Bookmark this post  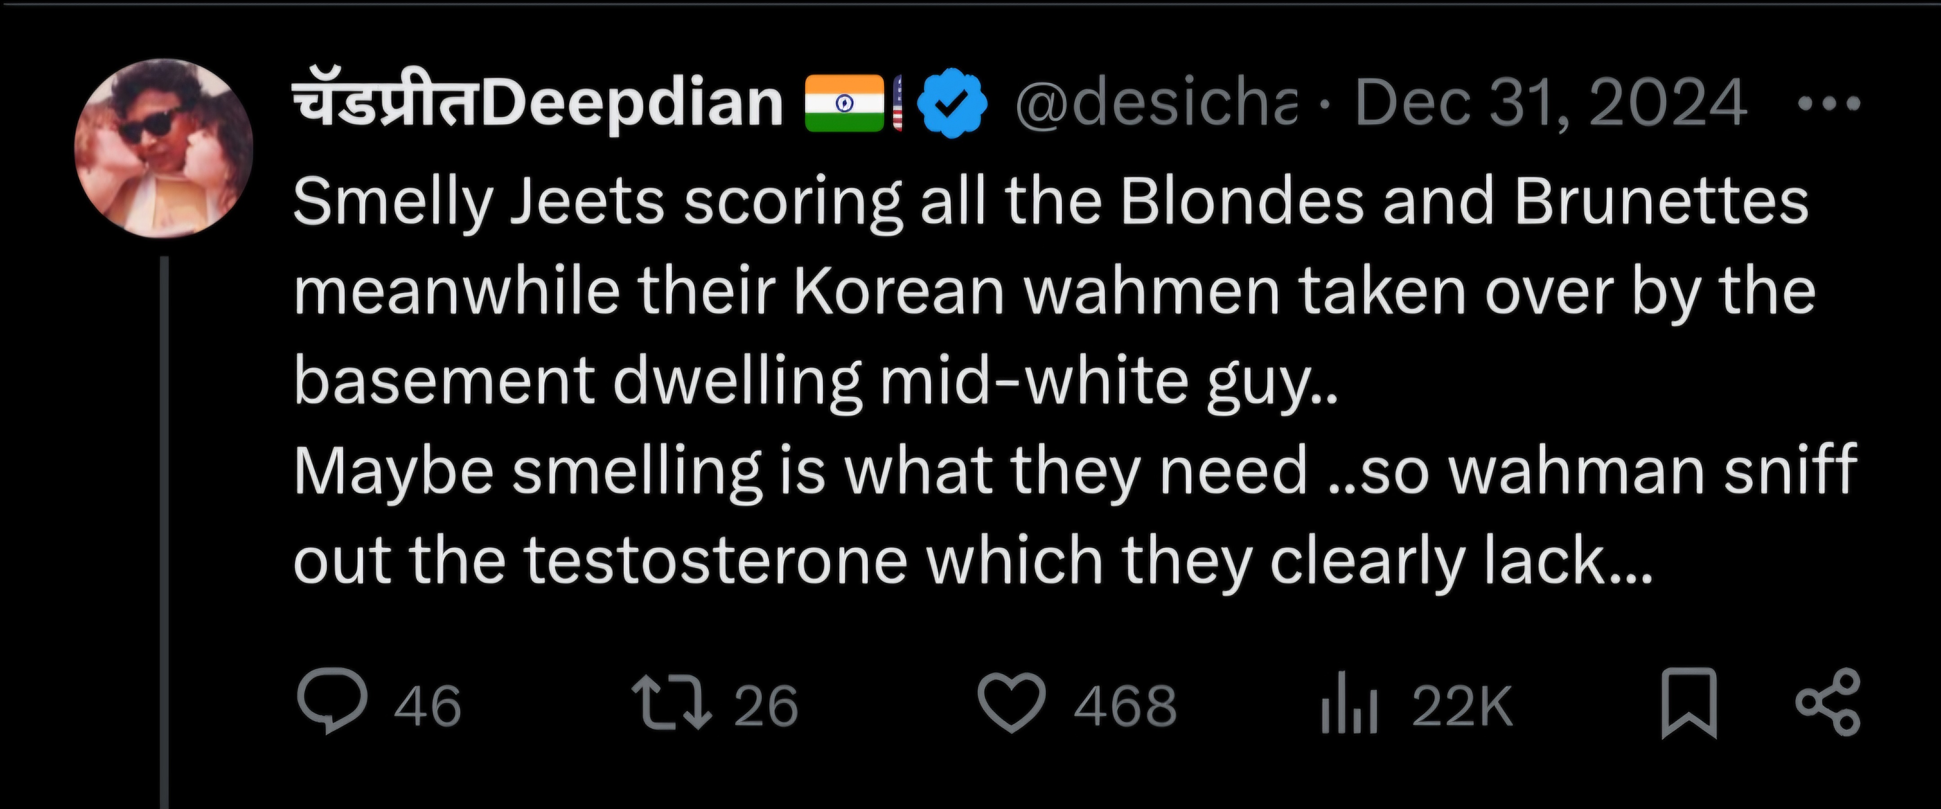click(x=1689, y=703)
